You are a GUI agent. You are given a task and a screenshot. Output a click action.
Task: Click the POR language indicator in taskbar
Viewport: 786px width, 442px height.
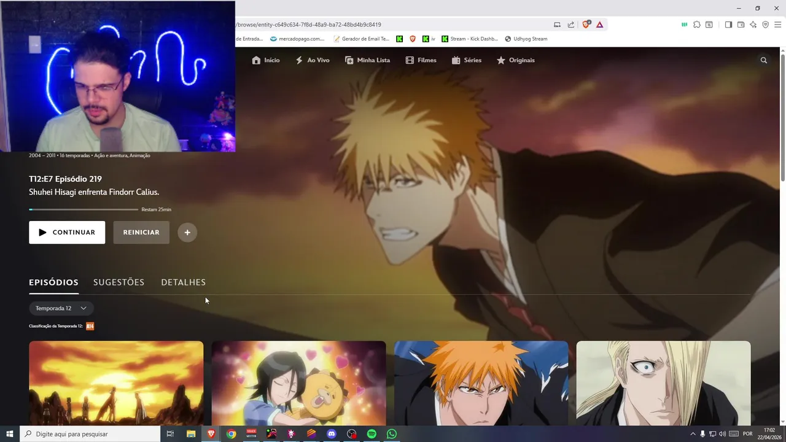[748, 434]
